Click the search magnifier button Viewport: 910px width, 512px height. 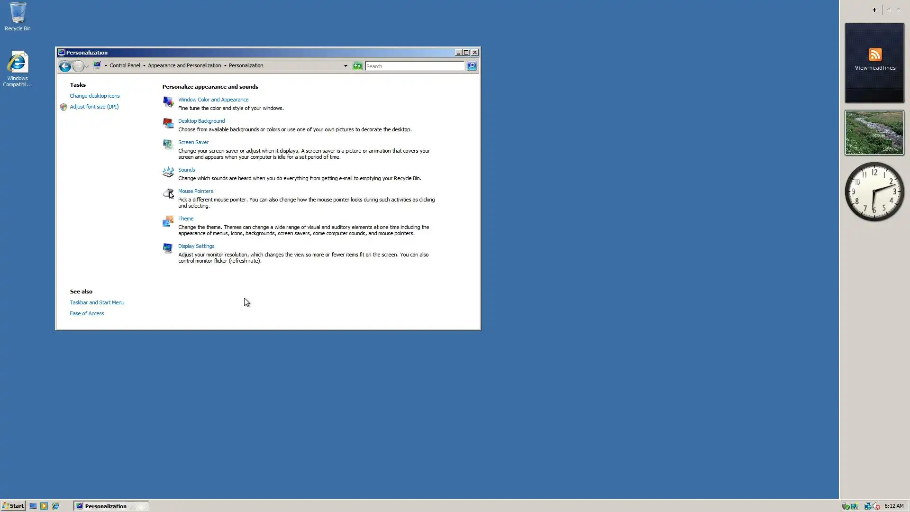click(x=472, y=66)
